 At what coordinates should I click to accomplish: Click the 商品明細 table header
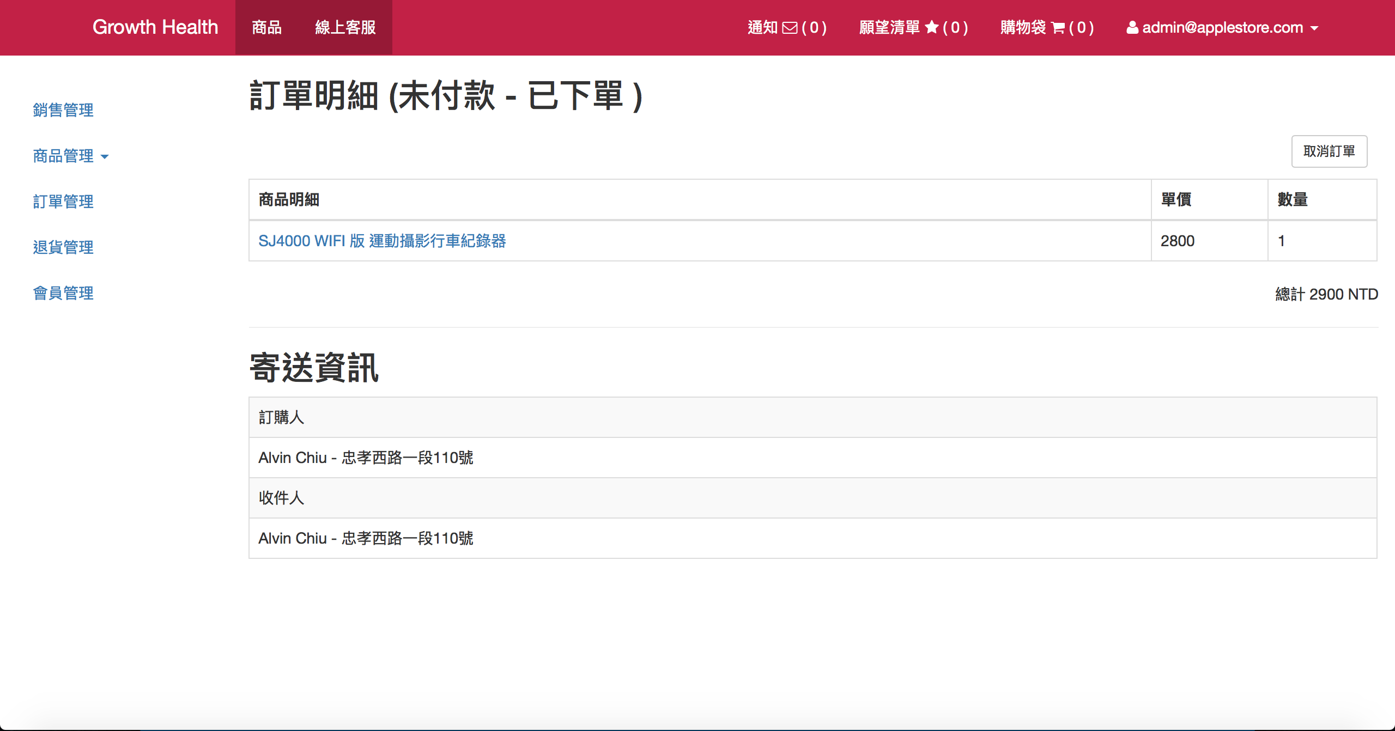(x=289, y=199)
